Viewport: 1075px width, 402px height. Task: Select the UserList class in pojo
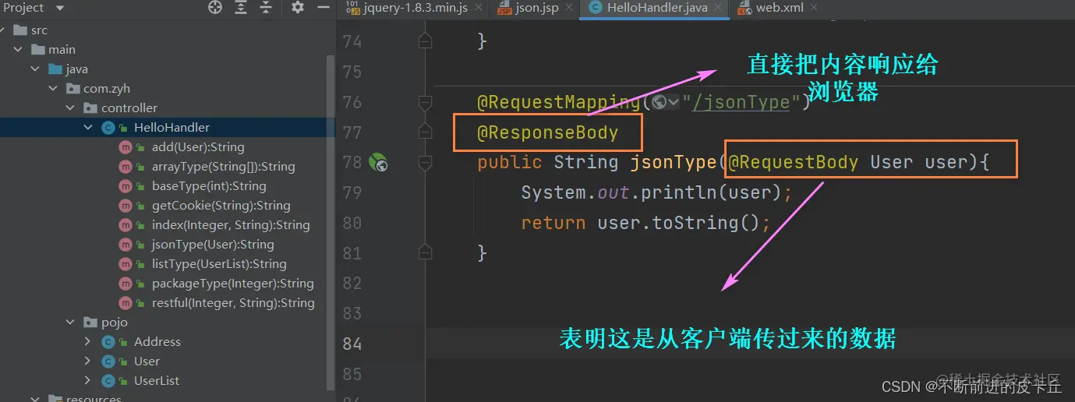pos(157,380)
